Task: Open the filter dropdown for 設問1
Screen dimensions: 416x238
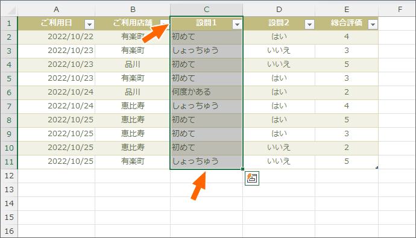Action: click(237, 24)
